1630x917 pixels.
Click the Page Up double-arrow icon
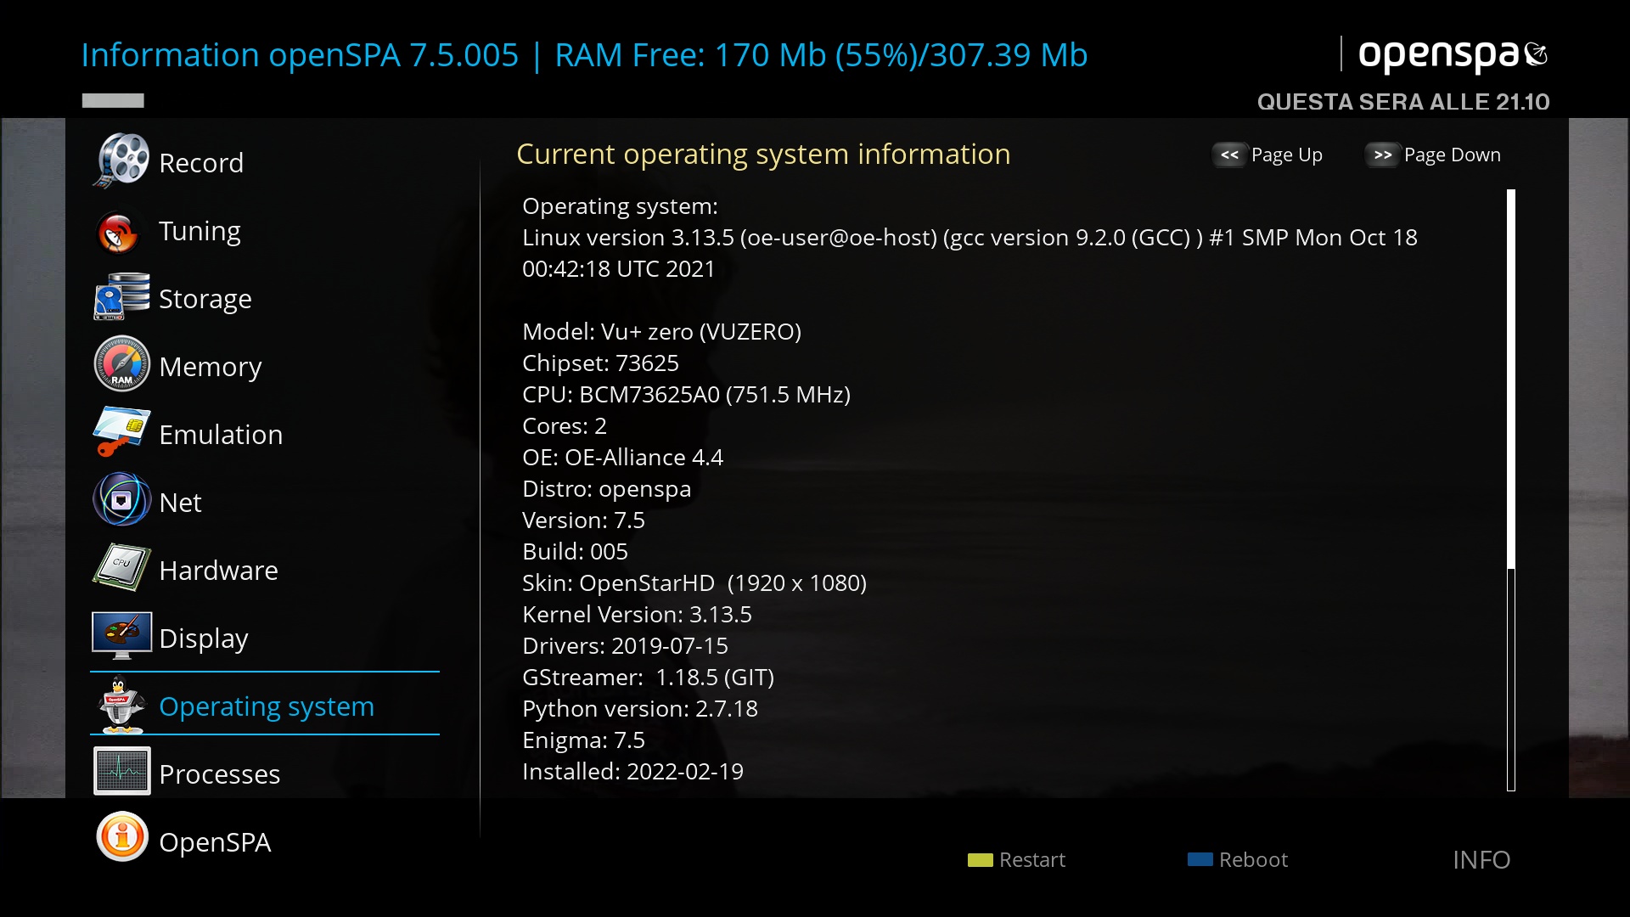click(x=1229, y=155)
